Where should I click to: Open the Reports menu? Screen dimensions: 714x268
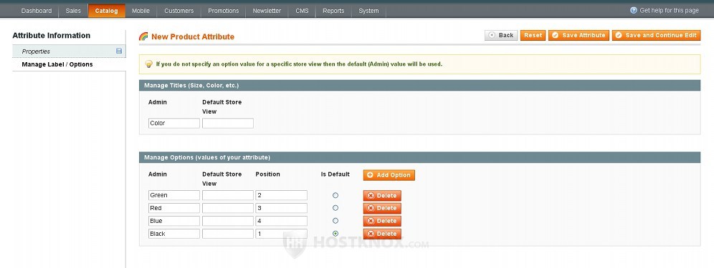tap(333, 11)
